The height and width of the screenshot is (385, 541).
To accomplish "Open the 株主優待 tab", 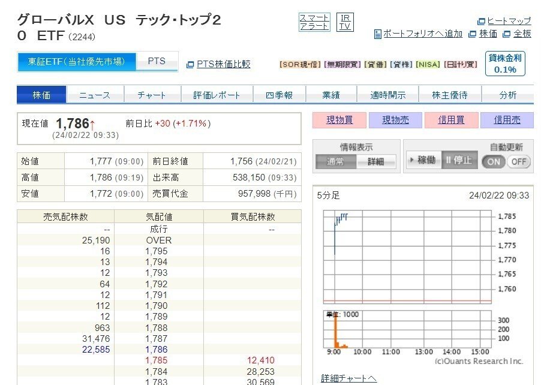I will tap(450, 95).
